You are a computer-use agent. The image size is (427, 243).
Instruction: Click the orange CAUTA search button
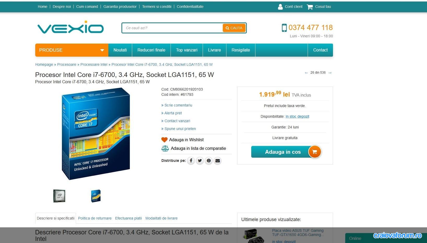234,28
